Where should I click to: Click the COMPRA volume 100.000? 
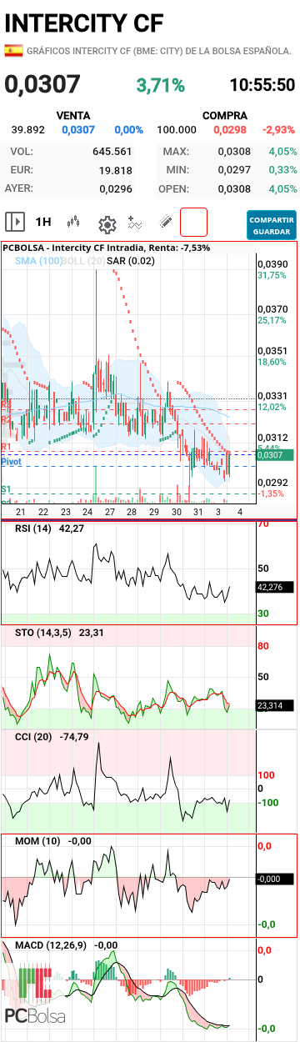tap(177, 130)
